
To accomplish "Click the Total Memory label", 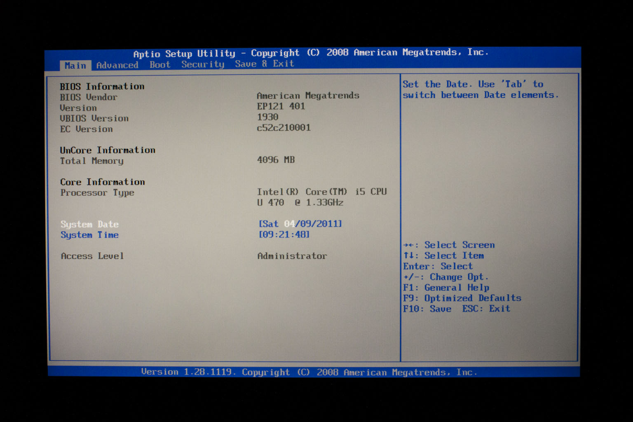I will click(x=91, y=161).
